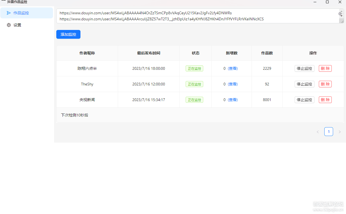Stop monitoring for TheShy

pyautogui.click(x=304, y=84)
